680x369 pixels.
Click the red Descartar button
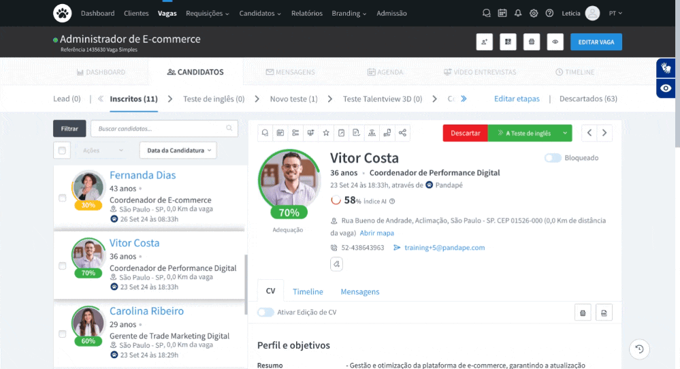pyautogui.click(x=465, y=133)
